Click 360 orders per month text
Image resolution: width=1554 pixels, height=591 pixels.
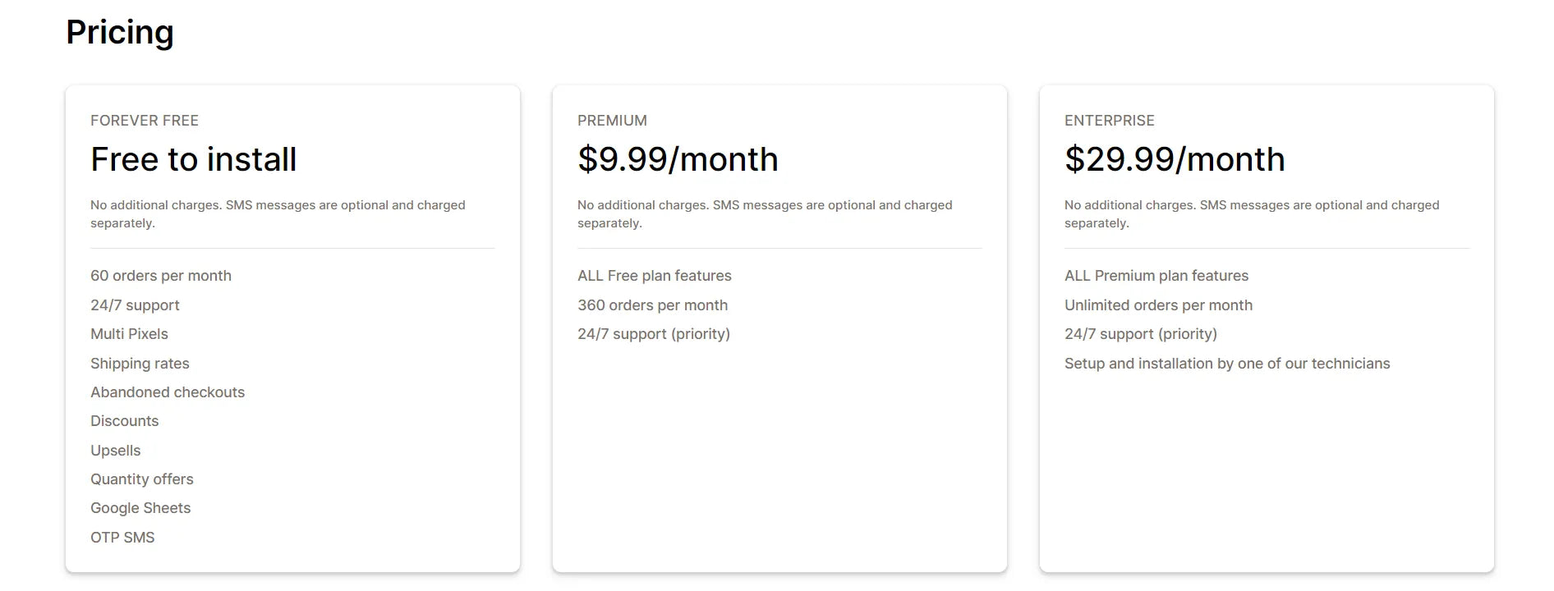[x=652, y=305]
